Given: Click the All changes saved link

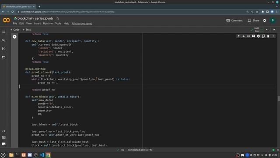Looking at the screenshot, I should coord(82,23).
